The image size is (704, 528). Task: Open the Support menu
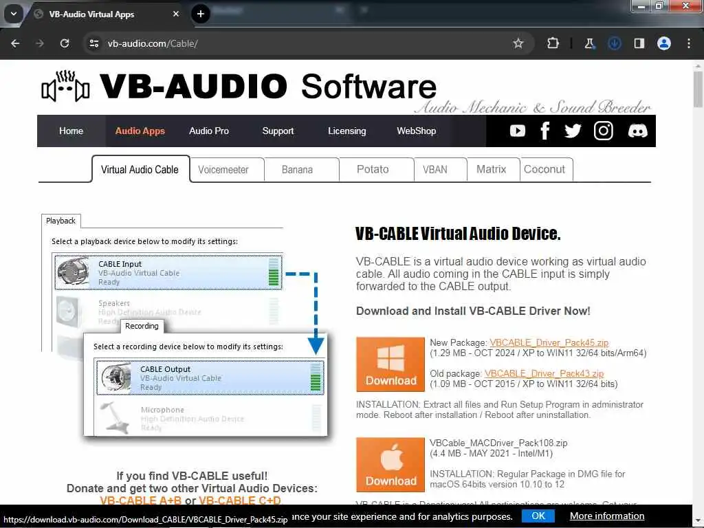tap(278, 131)
